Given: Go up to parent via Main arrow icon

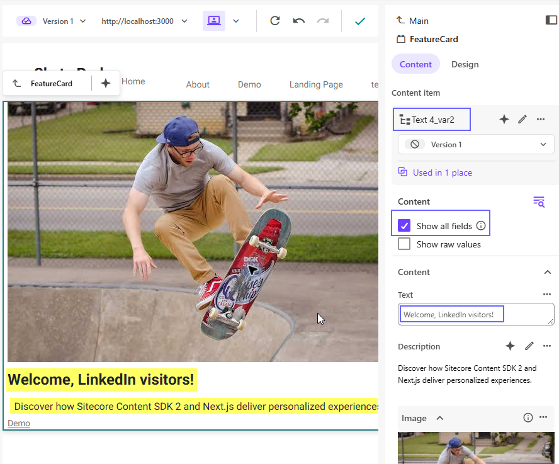Looking at the screenshot, I should click(401, 20).
